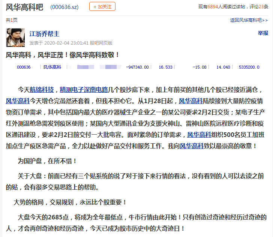Click table value -15.08
This screenshot has height=237, width=273.
pyautogui.click(x=199, y=67)
